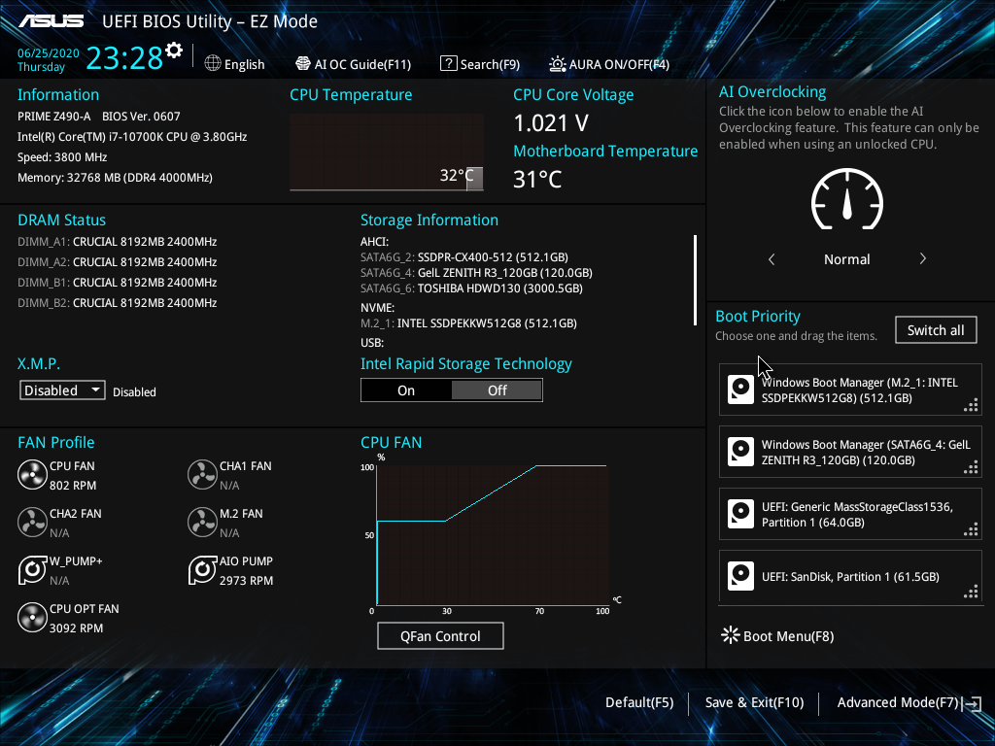Click the AIO PUMP icon
The image size is (995, 746).
click(x=202, y=569)
